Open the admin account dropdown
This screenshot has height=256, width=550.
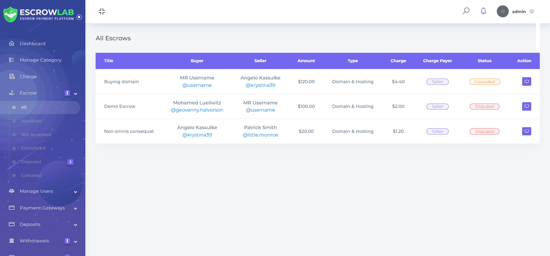[x=532, y=11]
